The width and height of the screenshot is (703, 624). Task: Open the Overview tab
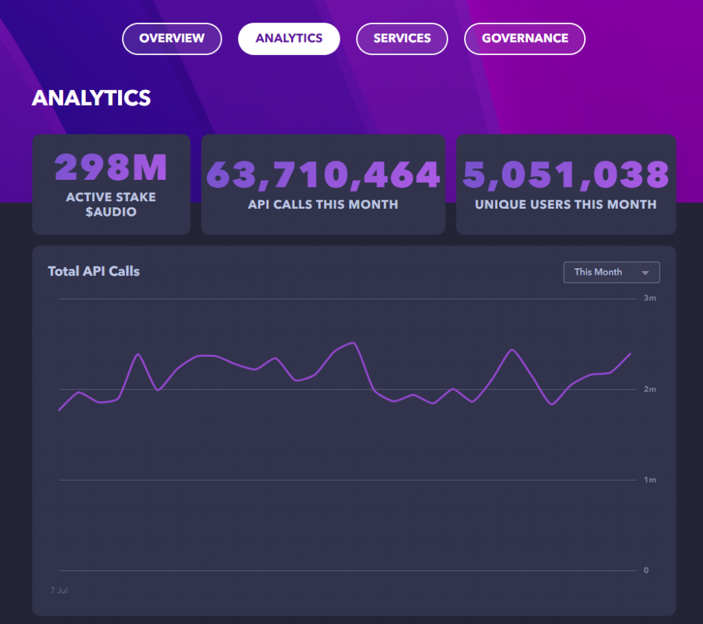172,38
